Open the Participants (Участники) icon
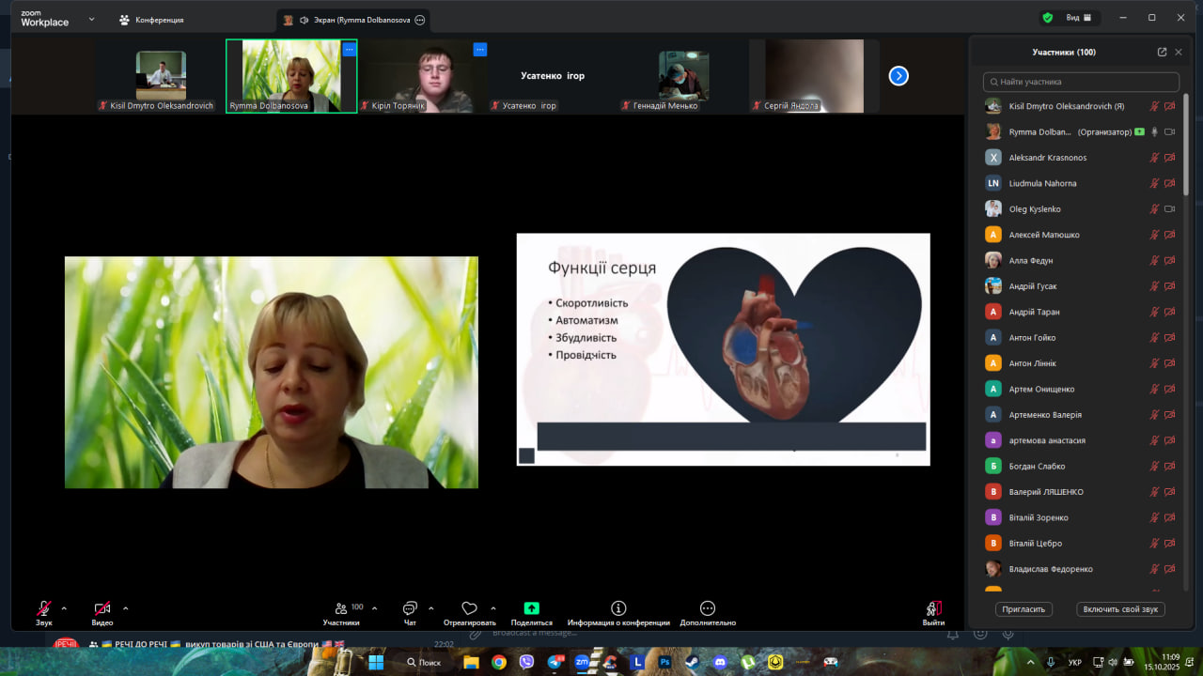 (340, 608)
